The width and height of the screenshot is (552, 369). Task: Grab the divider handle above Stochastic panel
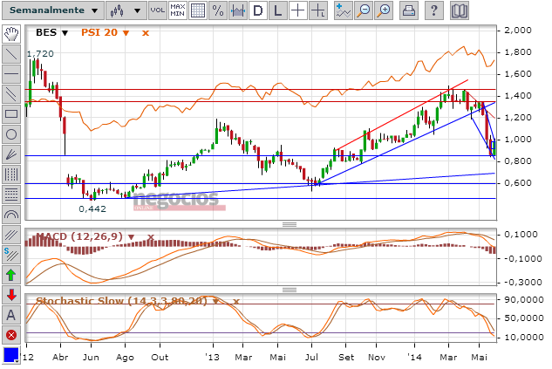290,290
